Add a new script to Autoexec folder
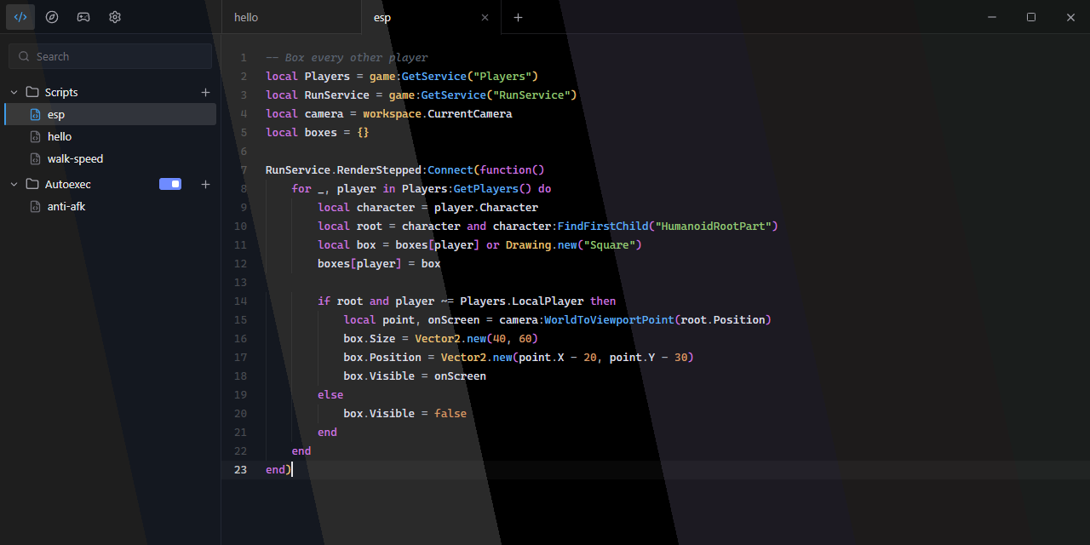 tap(205, 184)
